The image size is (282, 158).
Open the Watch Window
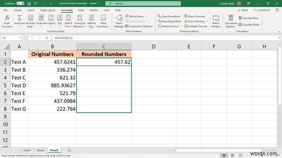click(216, 21)
